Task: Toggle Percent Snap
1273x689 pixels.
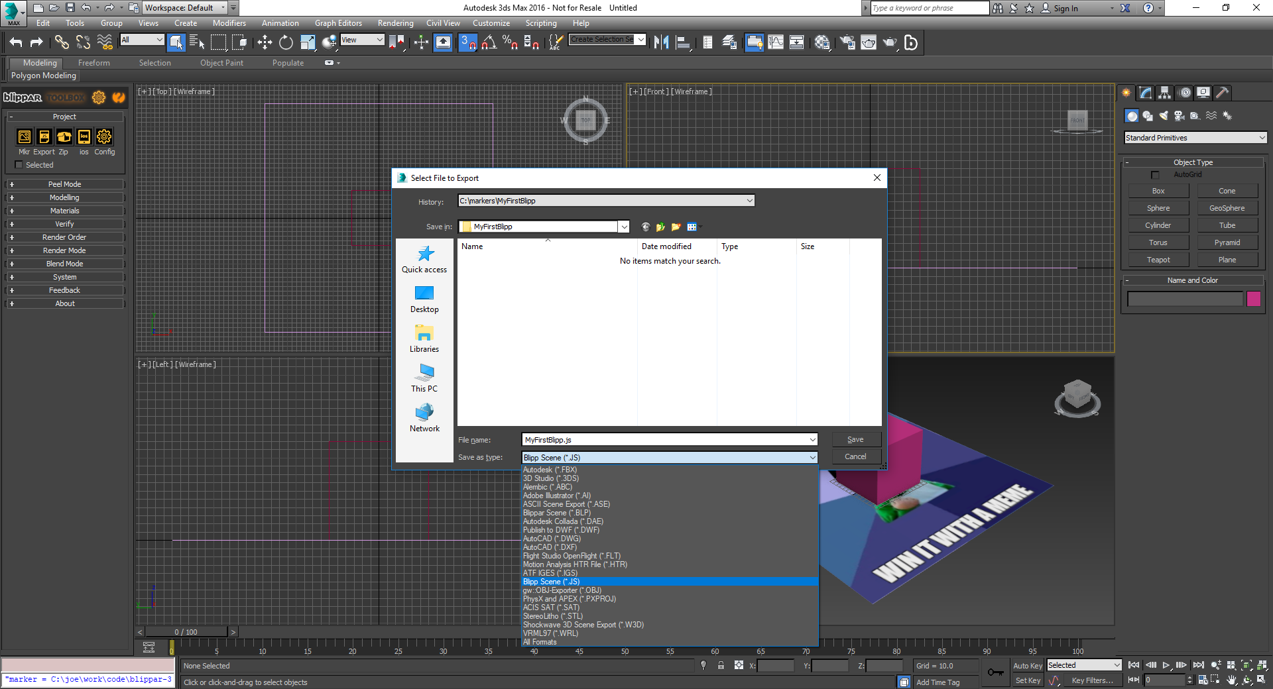Action: pos(510,42)
